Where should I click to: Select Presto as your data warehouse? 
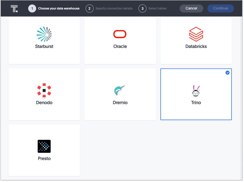[x=44, y=150]
